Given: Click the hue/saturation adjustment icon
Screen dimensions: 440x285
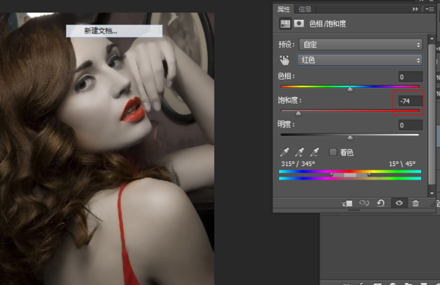Looking at the screenshot, I should click(x=285, y=23).
